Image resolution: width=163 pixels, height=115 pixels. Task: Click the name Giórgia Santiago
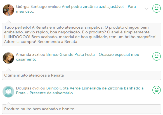click(x=31, y=6)
